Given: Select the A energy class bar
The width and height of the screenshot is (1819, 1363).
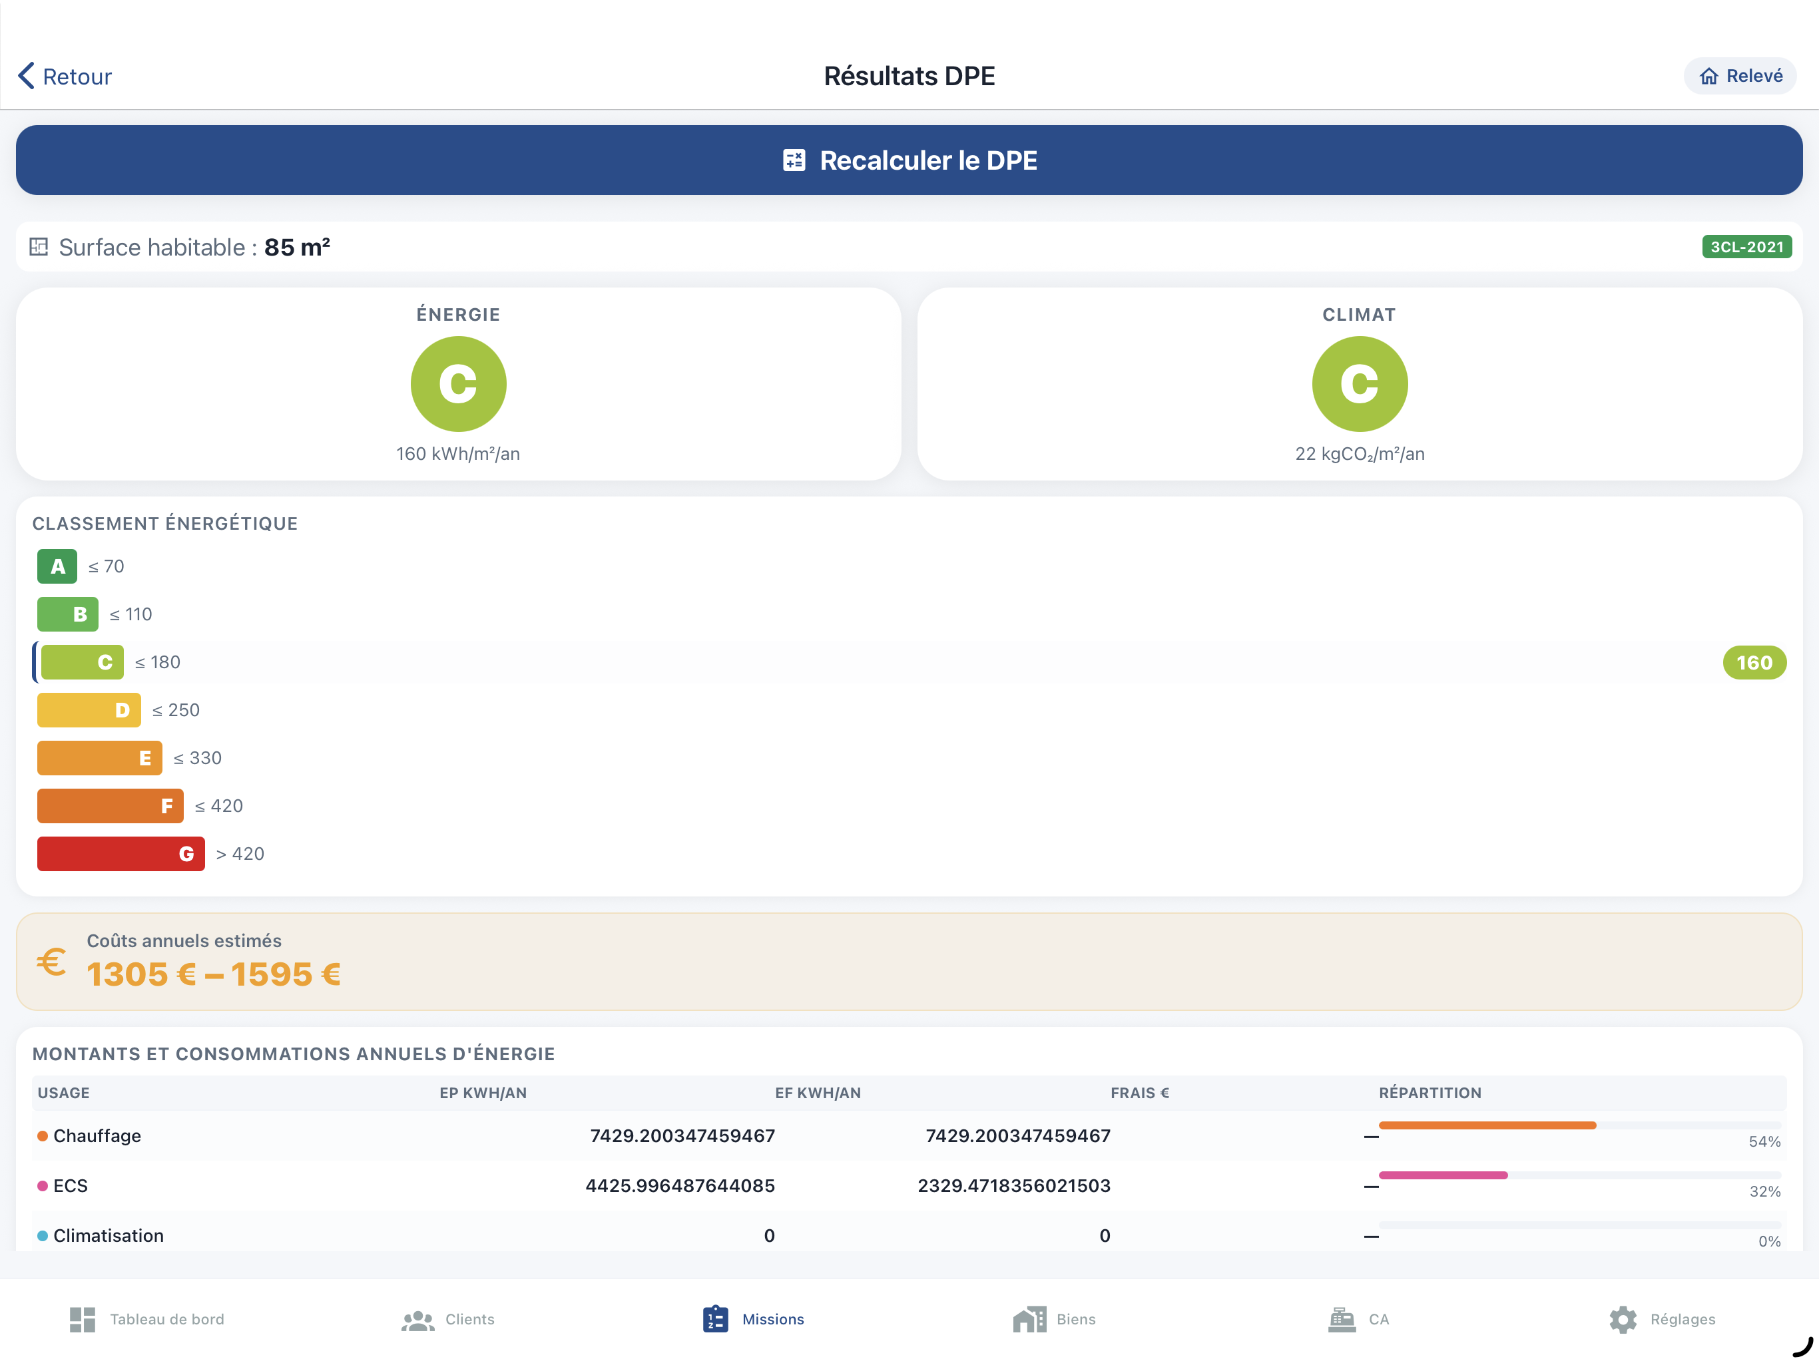Looking at the screenshot, I should [x=57, y=566].
